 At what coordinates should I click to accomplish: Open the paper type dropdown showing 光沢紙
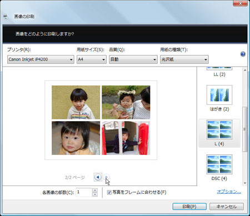coord(184,59)
